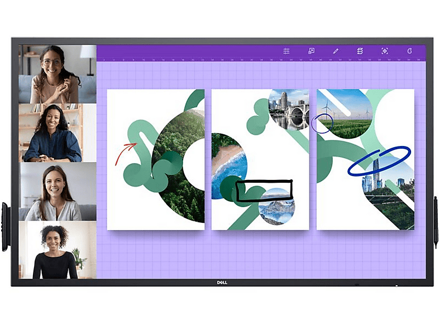This screenshot has height=327, width=439.
Task: Select the woman in blue shirt video
Action: [58, 133]
